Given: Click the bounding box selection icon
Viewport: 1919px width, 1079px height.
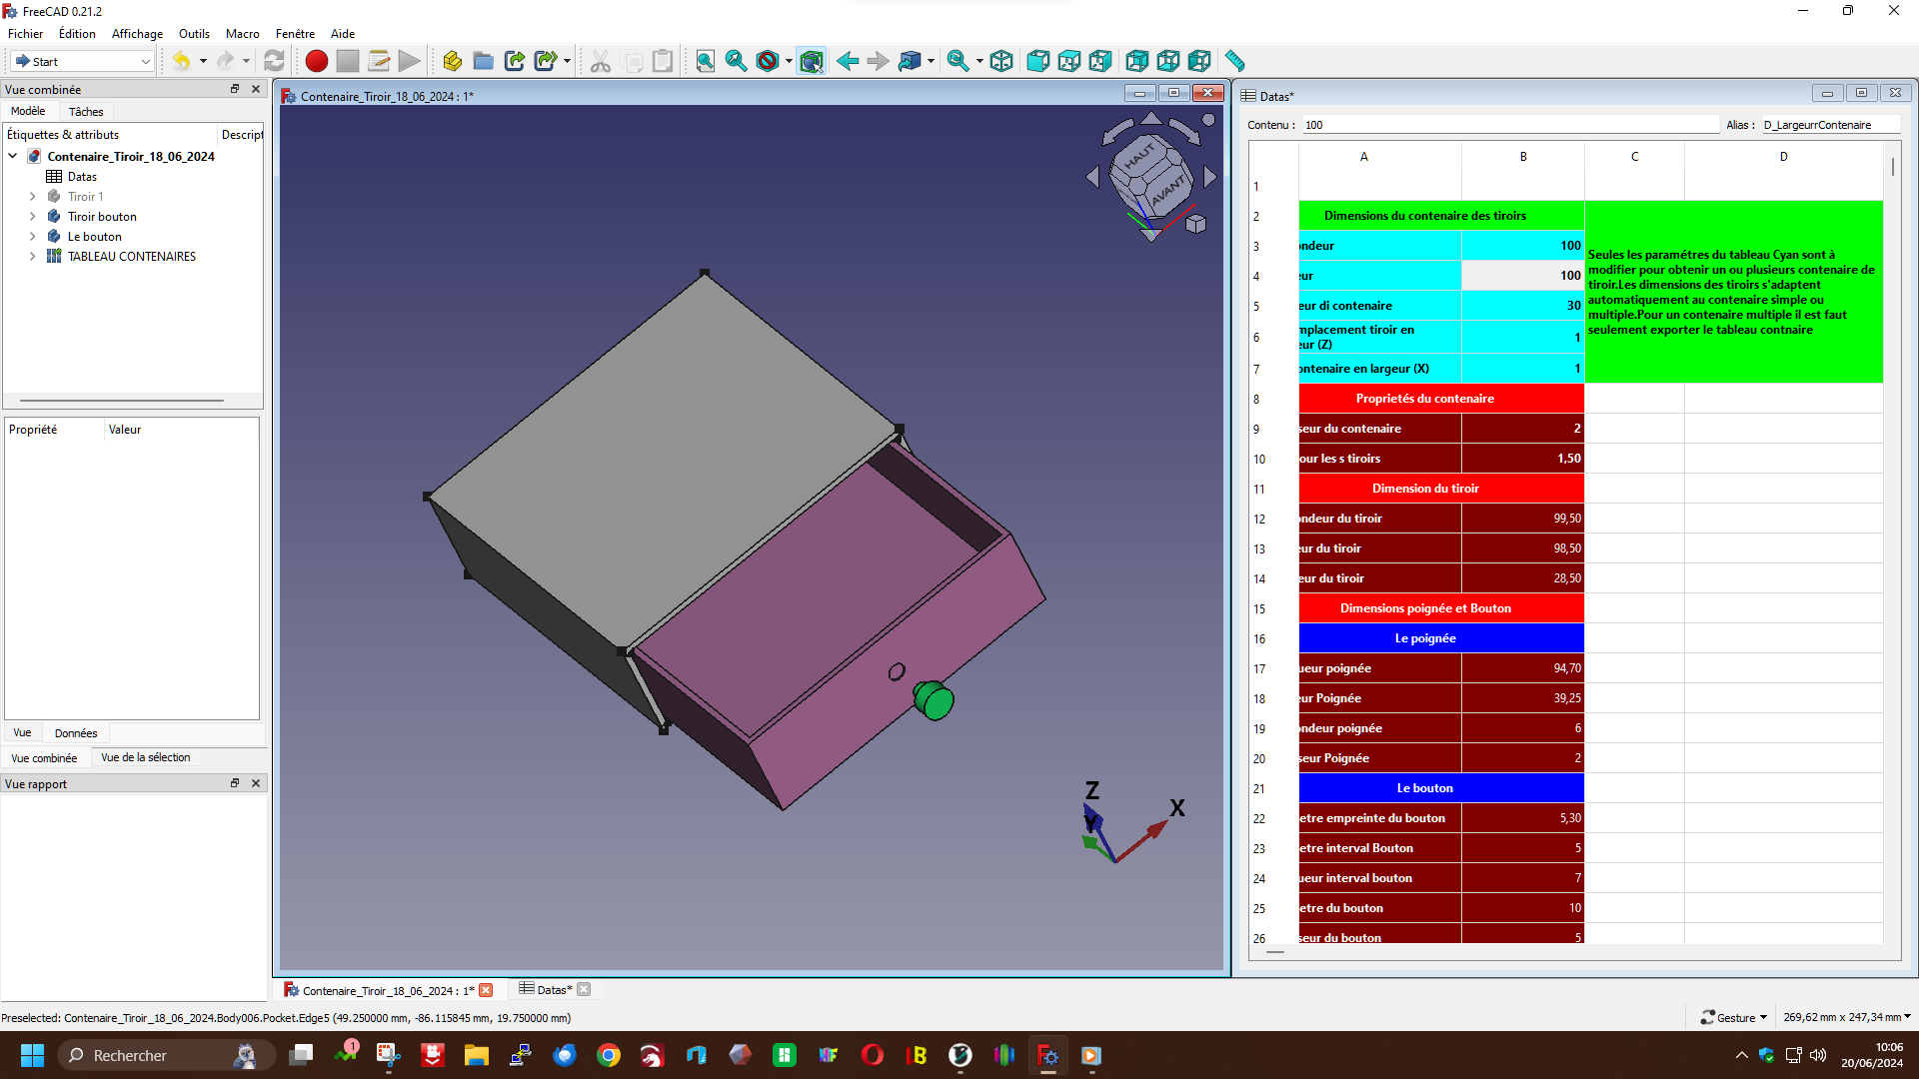Looking at the screenshot, I should (812, 61).
